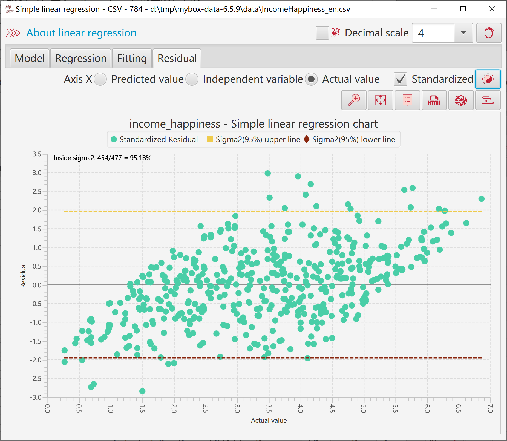Uncheck the Standardized checkbox
This screenshot has height=441, width=507.
401,79
